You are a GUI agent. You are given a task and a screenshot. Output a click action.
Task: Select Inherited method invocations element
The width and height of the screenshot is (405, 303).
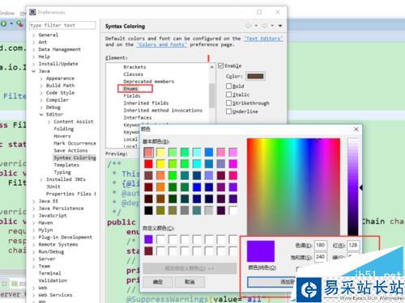tap(163, 111)
